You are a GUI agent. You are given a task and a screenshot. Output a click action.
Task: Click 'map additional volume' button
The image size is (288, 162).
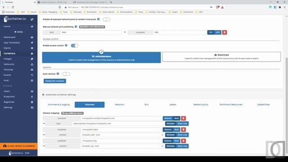click(x=72, y=113)
